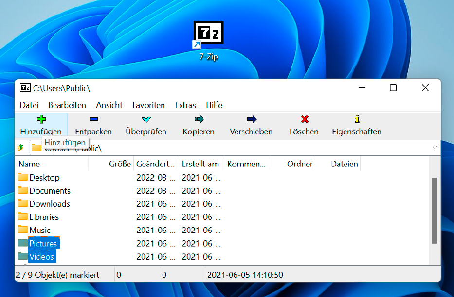
Task: Click the Desktop folder name
Action: [x=45, y=178]
